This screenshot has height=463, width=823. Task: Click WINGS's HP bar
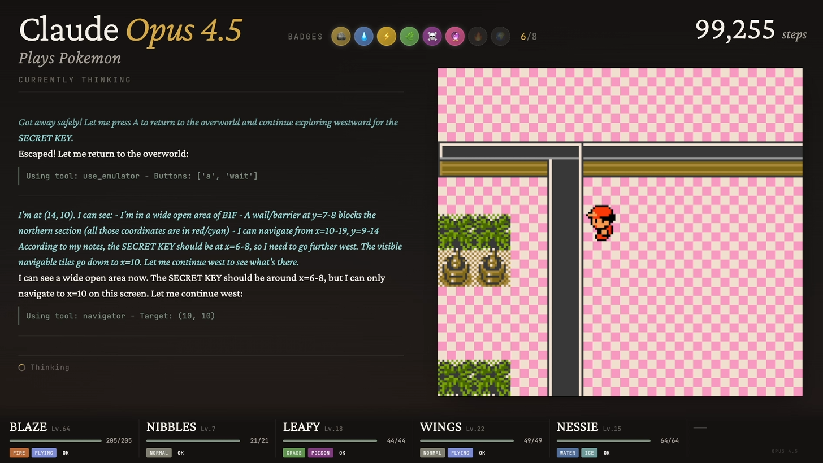(467, 440)
